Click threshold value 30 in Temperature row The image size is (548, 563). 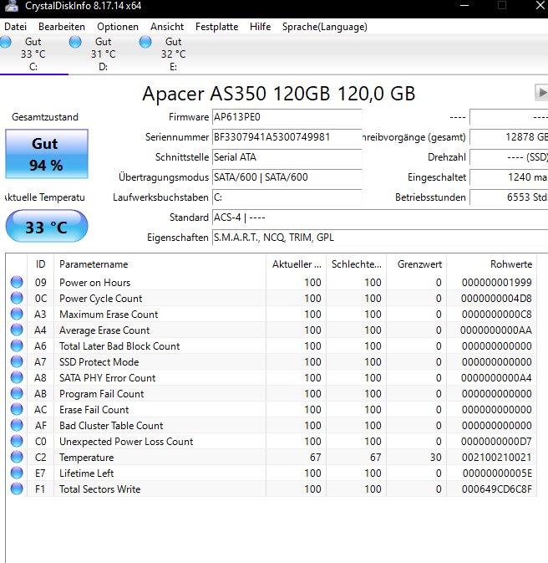[x=436, y=458]
